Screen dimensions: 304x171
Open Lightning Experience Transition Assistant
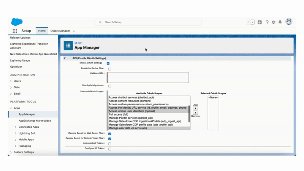click(x=29, y=46)
